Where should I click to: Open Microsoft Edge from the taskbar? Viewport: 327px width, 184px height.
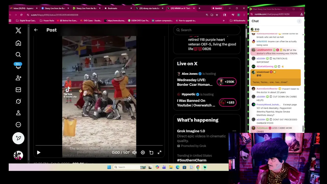coord(178,167)
